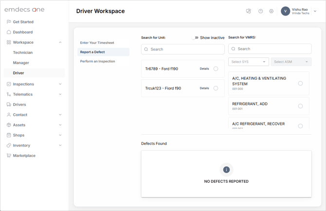
Task: Expand the Assets menu chevron
Action: [60, 125]
